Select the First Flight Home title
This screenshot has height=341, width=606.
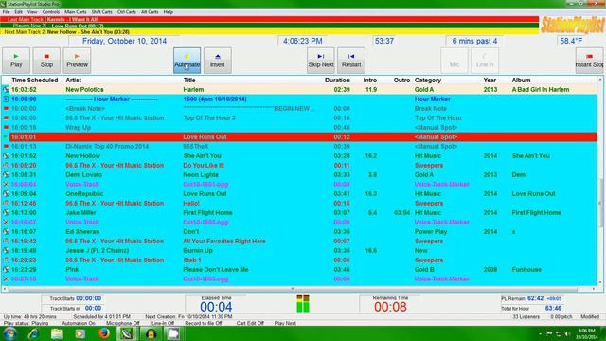pos(208,212)
